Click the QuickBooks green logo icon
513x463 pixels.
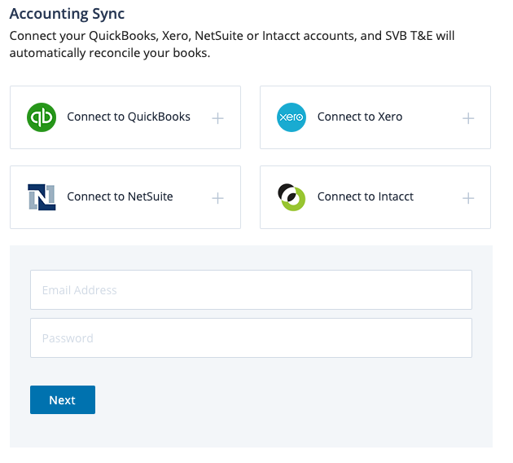point(42,117)
